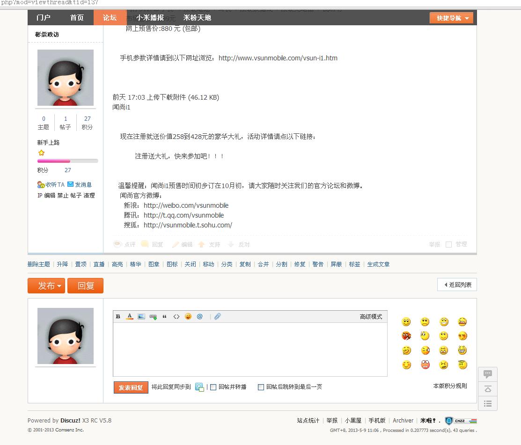The width and height of the screenshot is (521, 445).
Task: Insert a quote block
Action: pos(164,316)
